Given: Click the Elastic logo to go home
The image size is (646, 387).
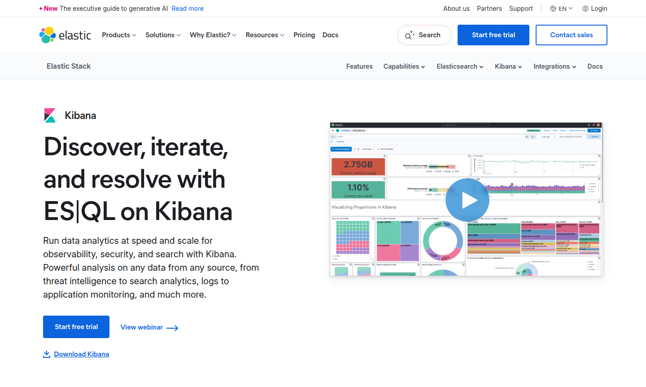Looking at the screenshot, I should click(65, 35).
